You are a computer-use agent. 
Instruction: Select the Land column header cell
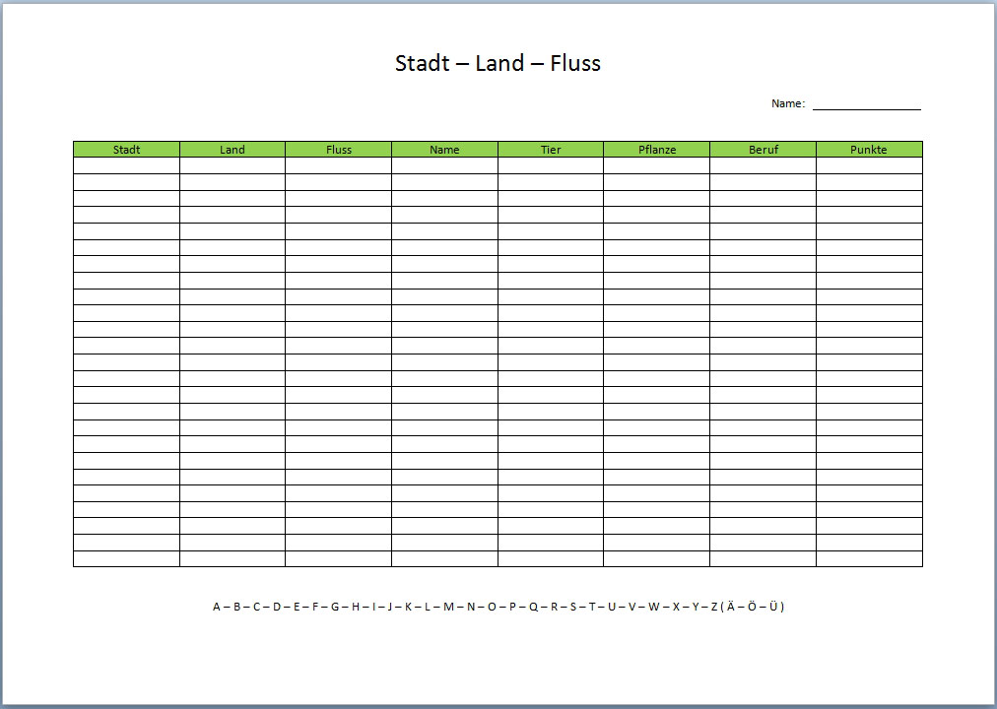[233, 150]
